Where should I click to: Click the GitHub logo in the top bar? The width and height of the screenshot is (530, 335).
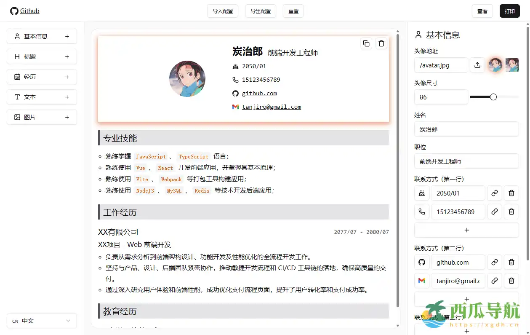[x=13, y=11]
